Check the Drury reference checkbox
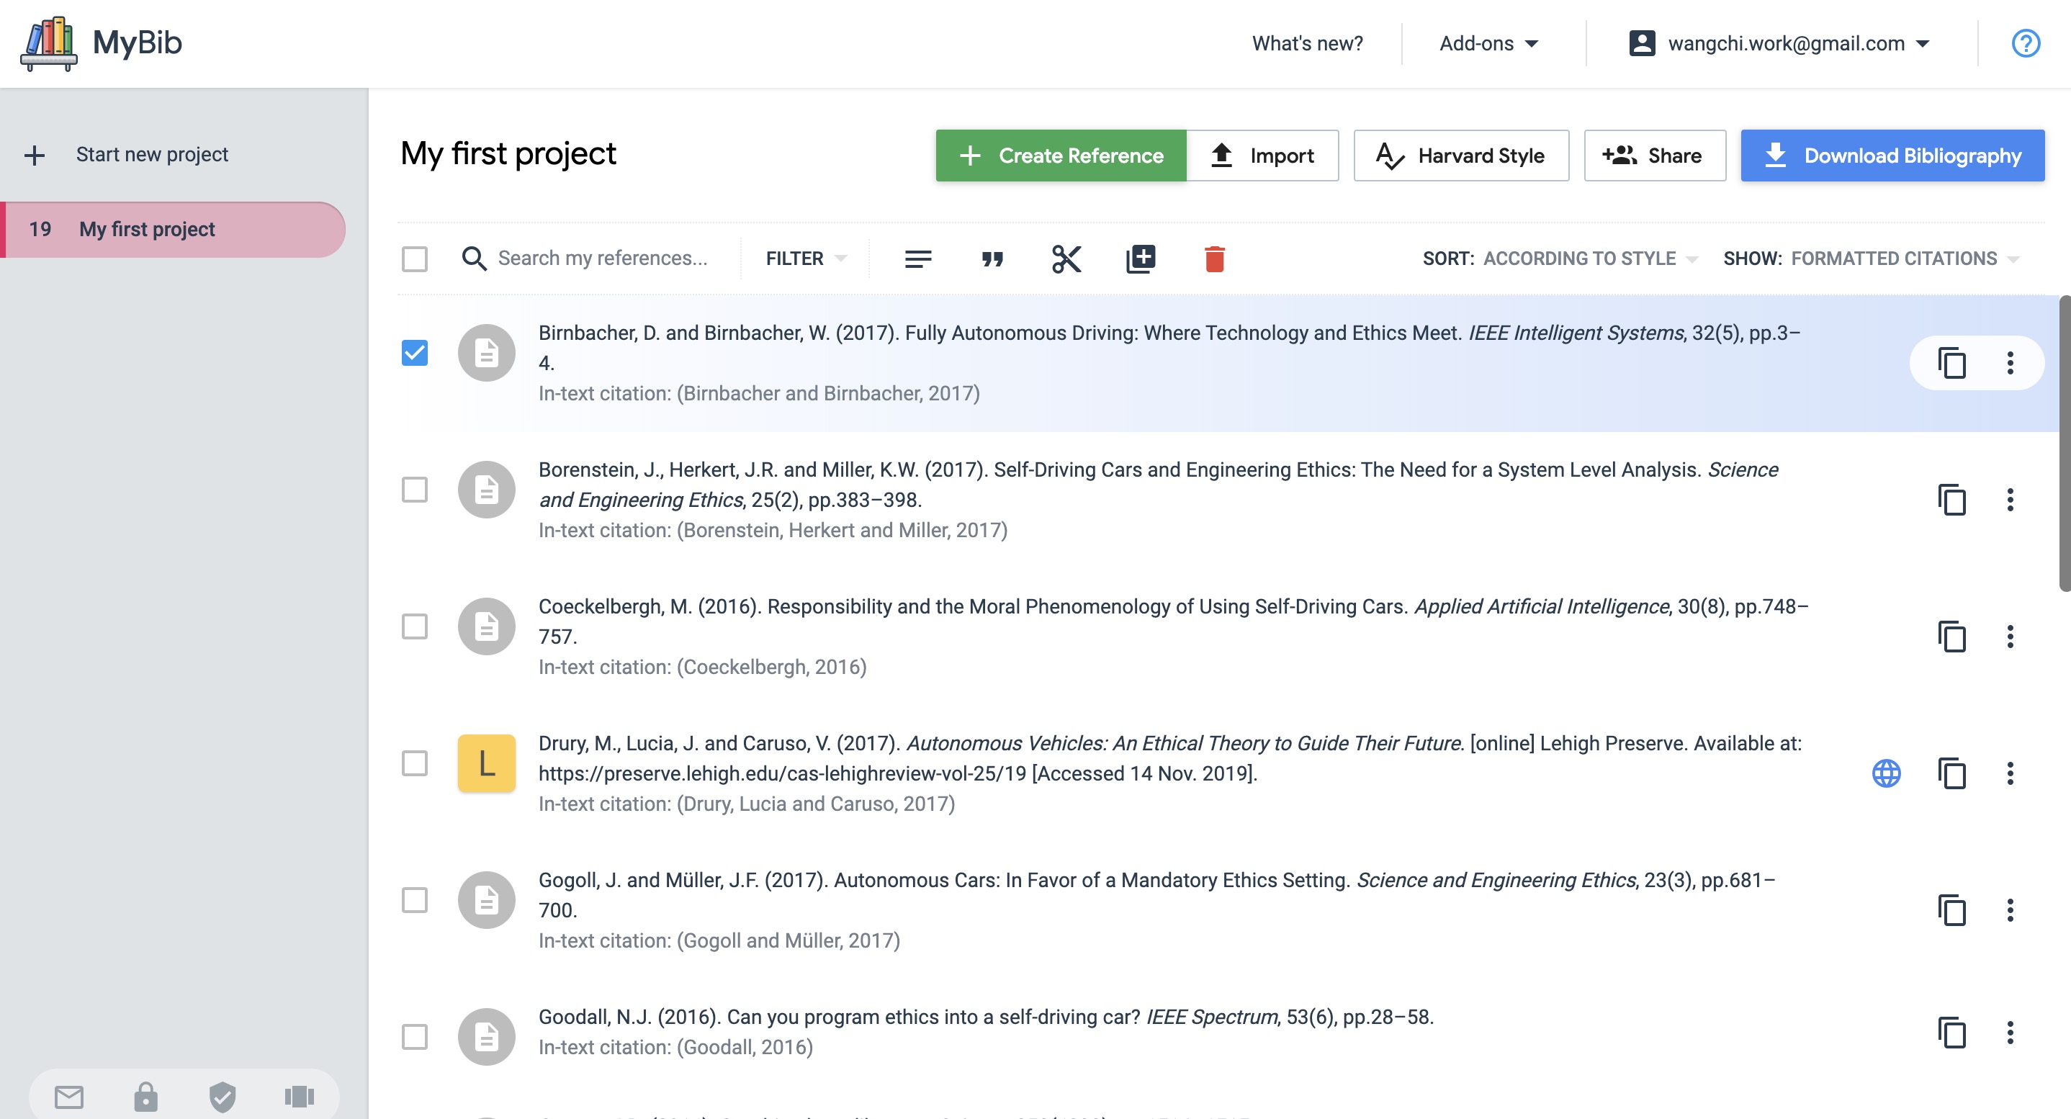Viewport: 2071px width, 1119px height. [414, 763]
